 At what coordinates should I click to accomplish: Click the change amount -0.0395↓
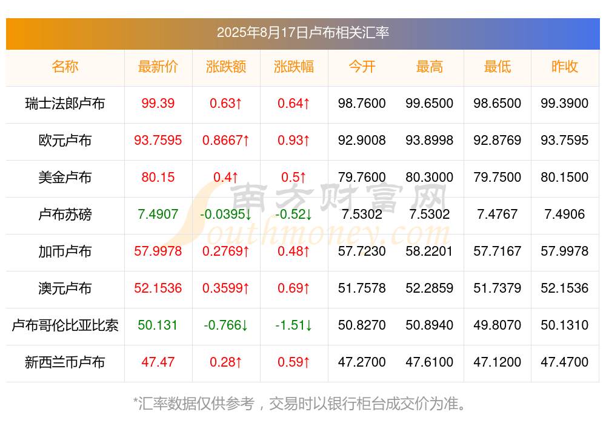(x=226, y=214)
